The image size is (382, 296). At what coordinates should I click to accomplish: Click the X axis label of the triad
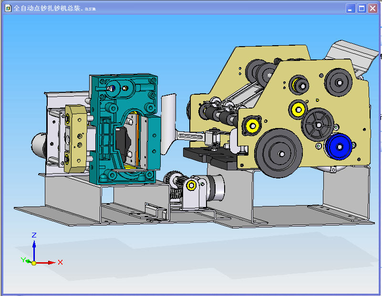(x=60, y=263)
